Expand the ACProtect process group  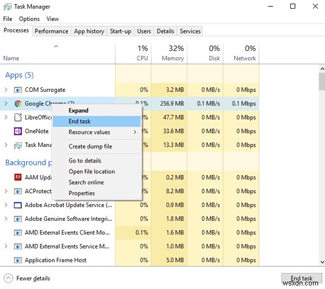click(6, 191)
